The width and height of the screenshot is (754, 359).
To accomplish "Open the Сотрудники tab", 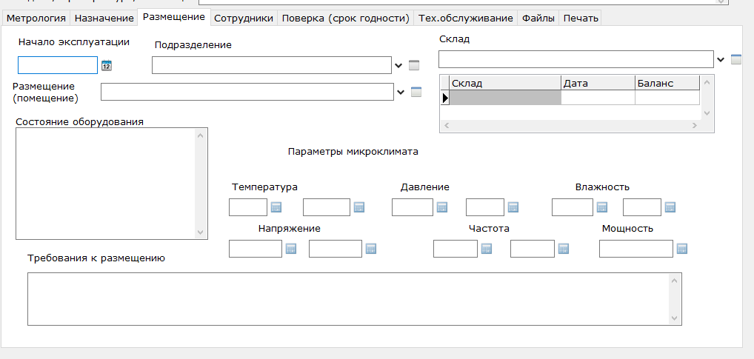I will pyautogui.click(x=244, y=19).
